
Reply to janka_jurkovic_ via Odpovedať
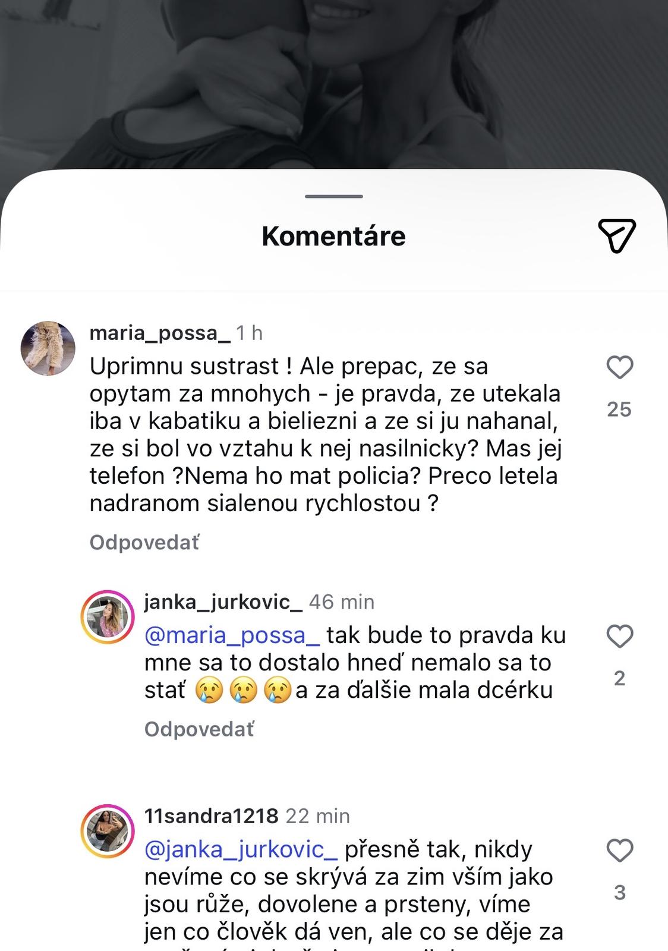coord(199,729)
